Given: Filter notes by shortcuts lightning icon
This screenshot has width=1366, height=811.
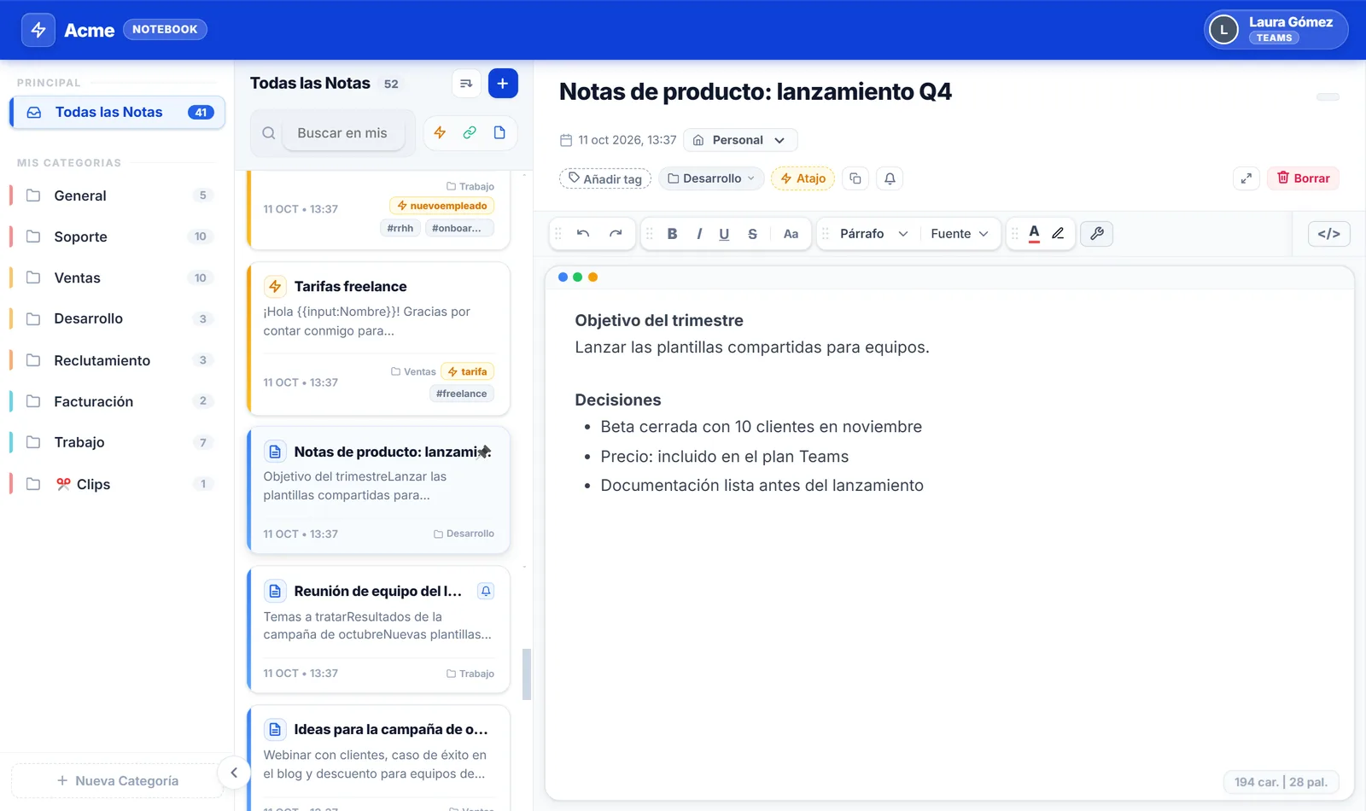Looking at the screenshot, I should [x=440, y=132].
